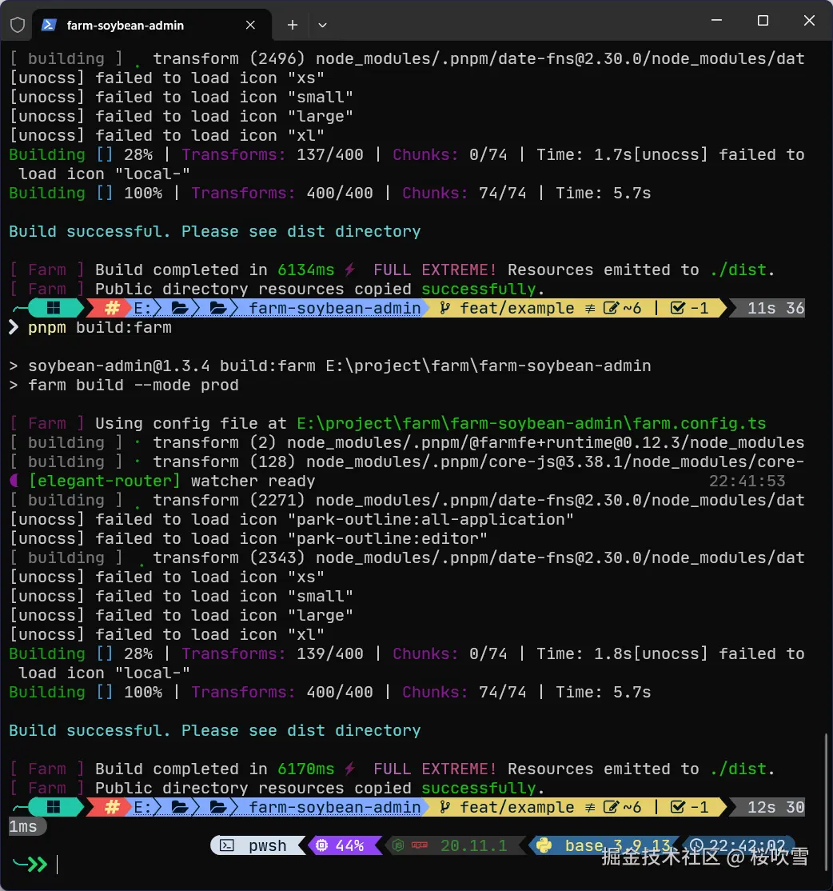
Task: Click the edit pencil icon beside ~6 in 12s prompt
Action: (x=611, y=807)
